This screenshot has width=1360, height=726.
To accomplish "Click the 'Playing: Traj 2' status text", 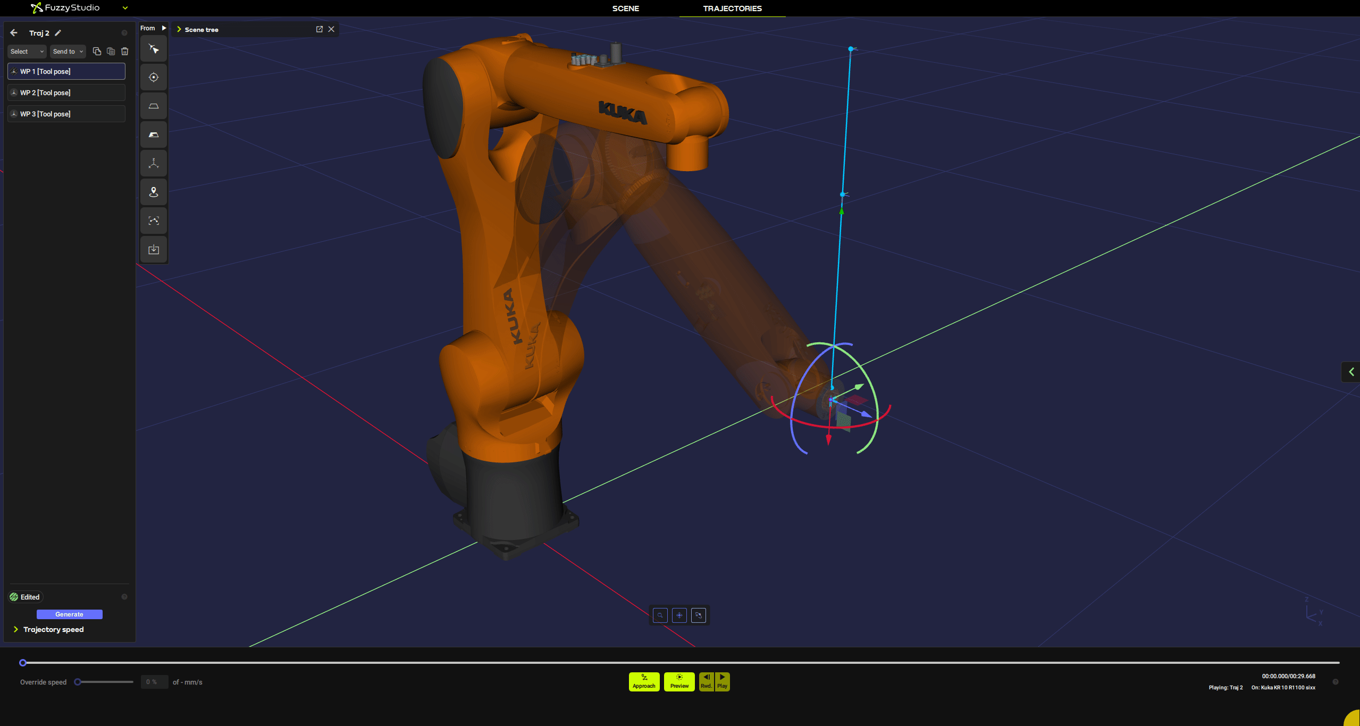I will coord(1225,688).
